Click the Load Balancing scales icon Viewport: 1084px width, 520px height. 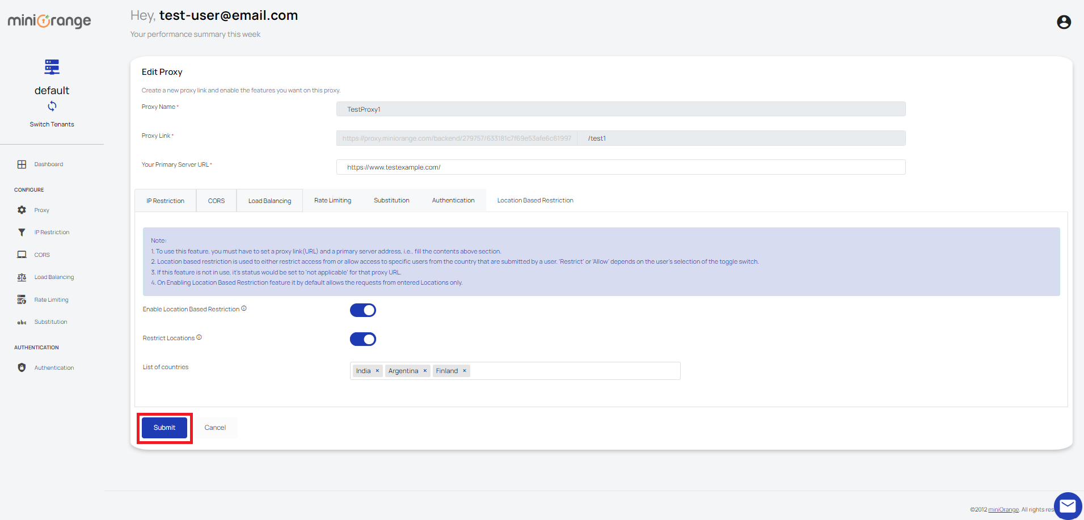coord(22,277)
